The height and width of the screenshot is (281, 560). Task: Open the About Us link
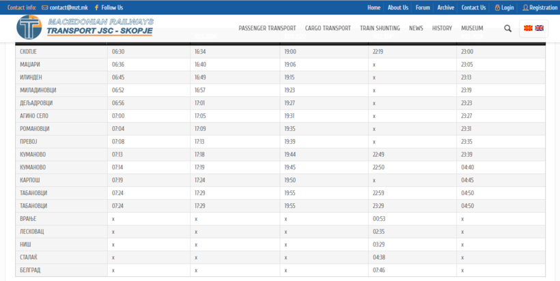[x=397, y=8]
